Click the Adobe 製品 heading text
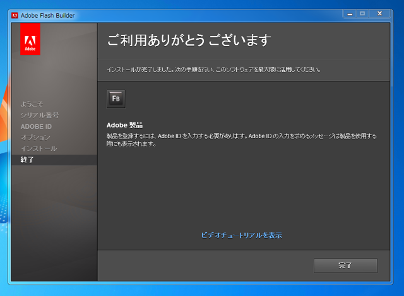This screenshot has height=296, width=404. (125, 125)
